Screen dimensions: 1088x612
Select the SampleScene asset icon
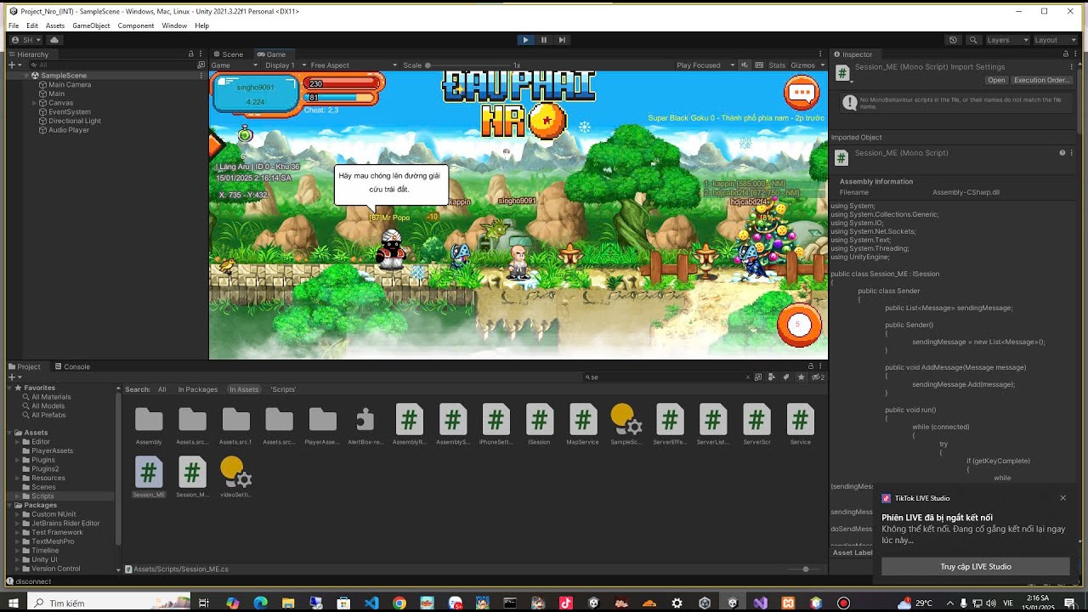pyautogui.click(x=626, y=424)
